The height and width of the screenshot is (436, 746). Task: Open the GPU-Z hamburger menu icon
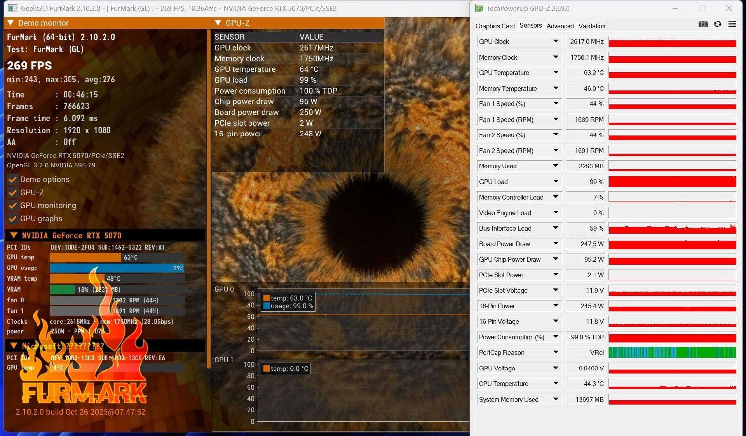click(732, 24)
